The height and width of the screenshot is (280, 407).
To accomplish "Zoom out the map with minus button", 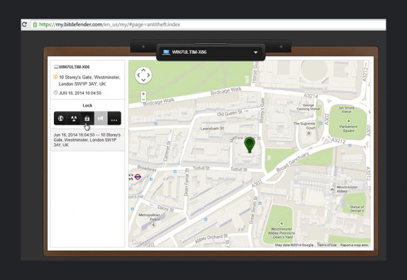I will pos(143,100).
